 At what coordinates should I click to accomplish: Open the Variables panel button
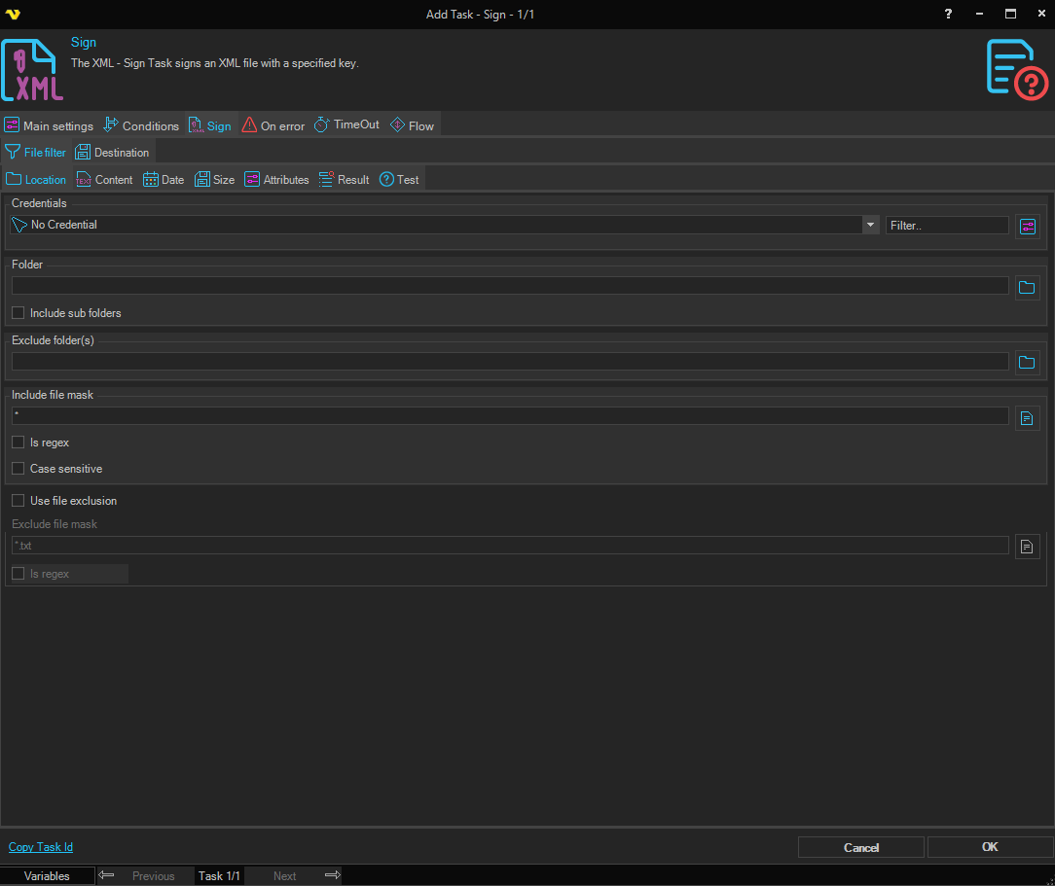pyautogui.click(x=48, y=876)
